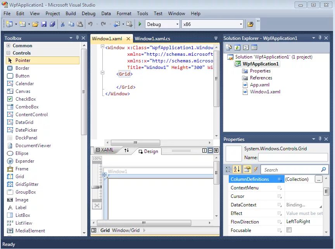
Task: Open the active documents list dropdown
Action: 216,38
